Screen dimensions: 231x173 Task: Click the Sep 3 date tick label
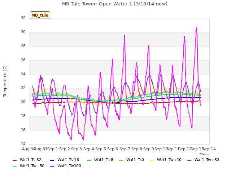[77, 149]
